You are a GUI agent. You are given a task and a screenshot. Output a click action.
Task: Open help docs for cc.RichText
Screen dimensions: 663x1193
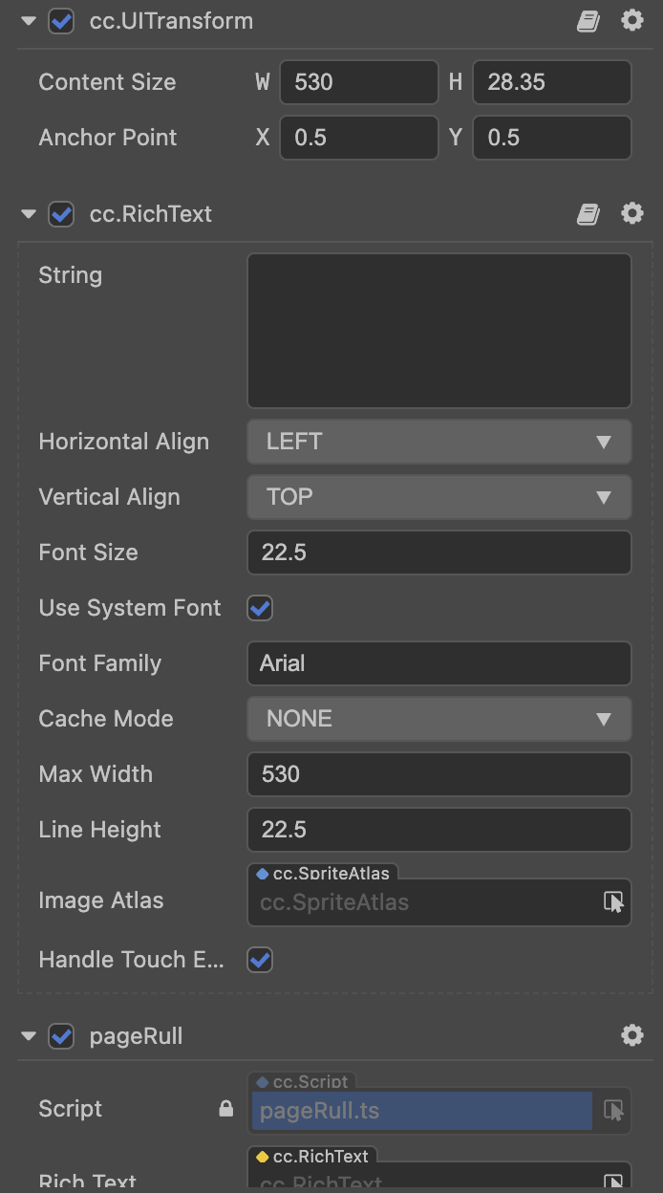588,214
